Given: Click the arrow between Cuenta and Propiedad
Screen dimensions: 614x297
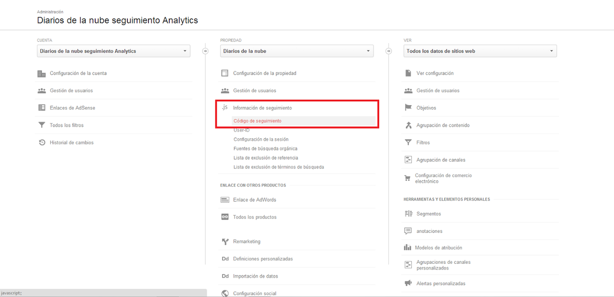Looking at the screenshot, I should click(205, 51).
